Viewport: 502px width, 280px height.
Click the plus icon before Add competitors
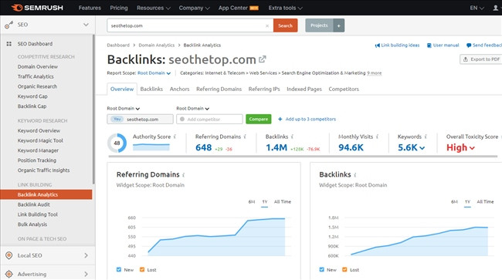click(x=280, y=120)
